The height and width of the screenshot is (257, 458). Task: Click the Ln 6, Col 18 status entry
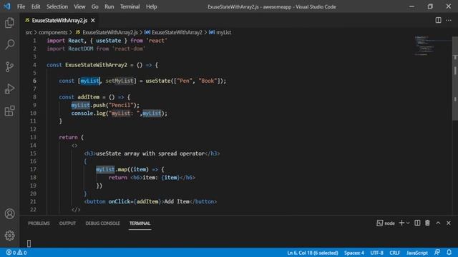coord(312,253)
